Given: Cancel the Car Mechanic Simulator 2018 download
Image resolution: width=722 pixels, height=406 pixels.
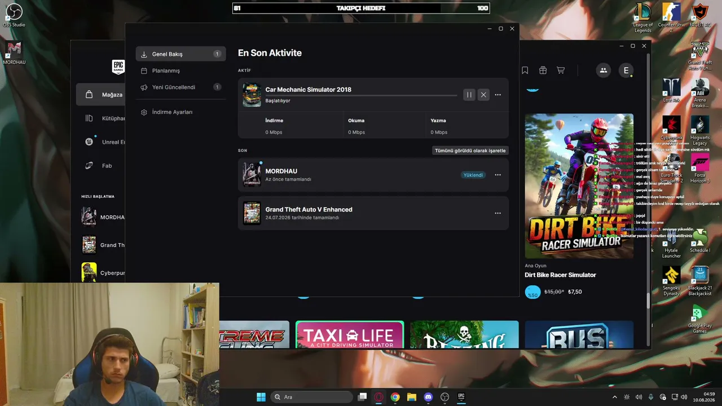Looking at the screenshot, I should 483,95.
